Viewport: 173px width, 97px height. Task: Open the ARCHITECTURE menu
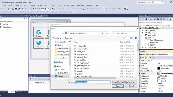[x=69, y=5]
